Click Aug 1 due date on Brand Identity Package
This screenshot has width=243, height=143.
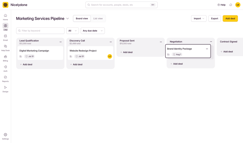tap(177, 54)
